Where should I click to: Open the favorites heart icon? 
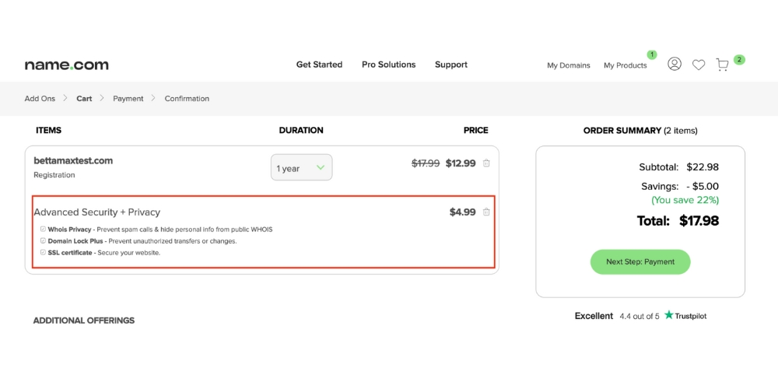(699, 65)
